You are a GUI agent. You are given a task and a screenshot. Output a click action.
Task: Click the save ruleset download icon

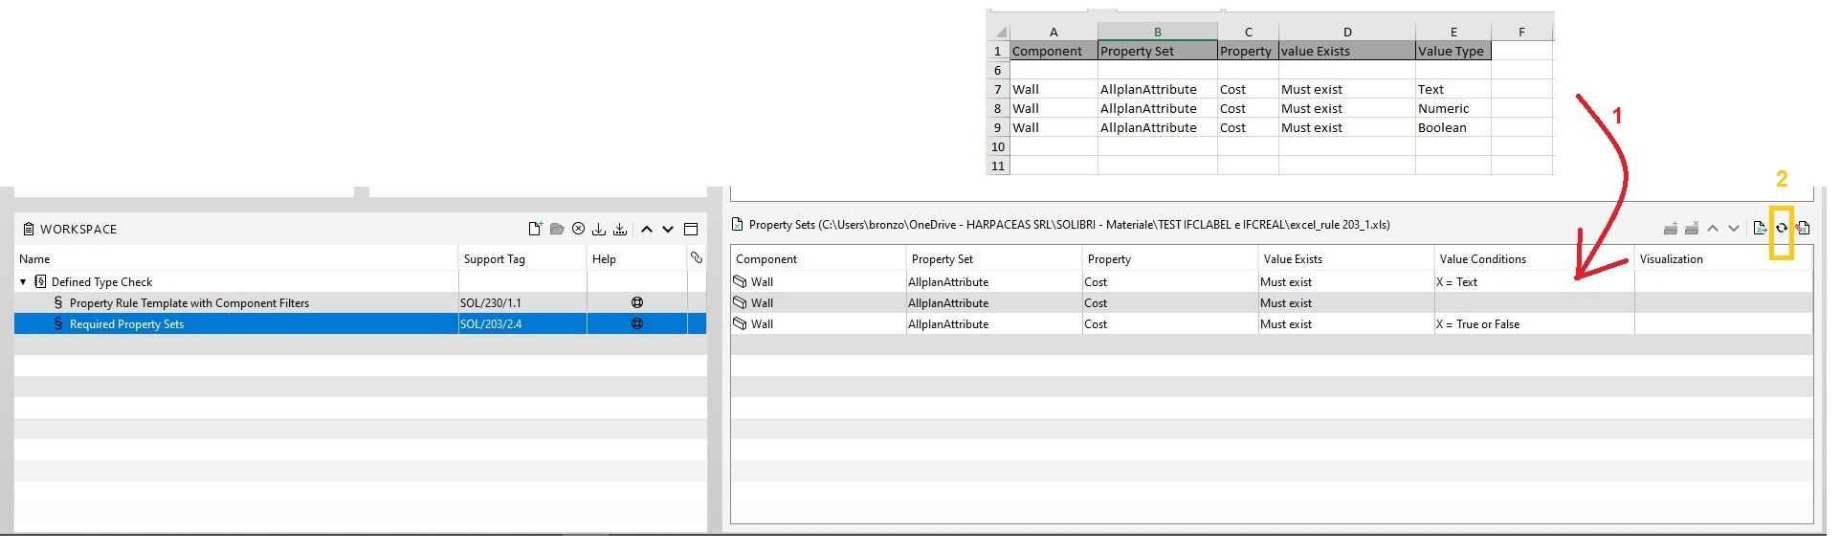(599, 229)
